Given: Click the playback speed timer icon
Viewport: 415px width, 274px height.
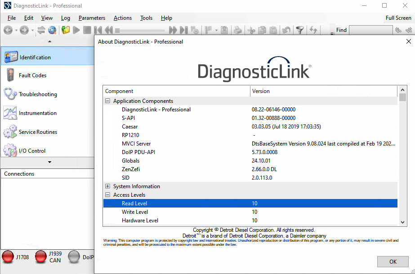Looking at the screenshot, I should (195, 30).
